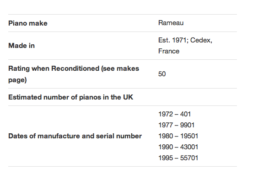The height and width of the screenshot is (189, 274).
Task: Click the 1990 – 43001 entry
Action: 178,147
